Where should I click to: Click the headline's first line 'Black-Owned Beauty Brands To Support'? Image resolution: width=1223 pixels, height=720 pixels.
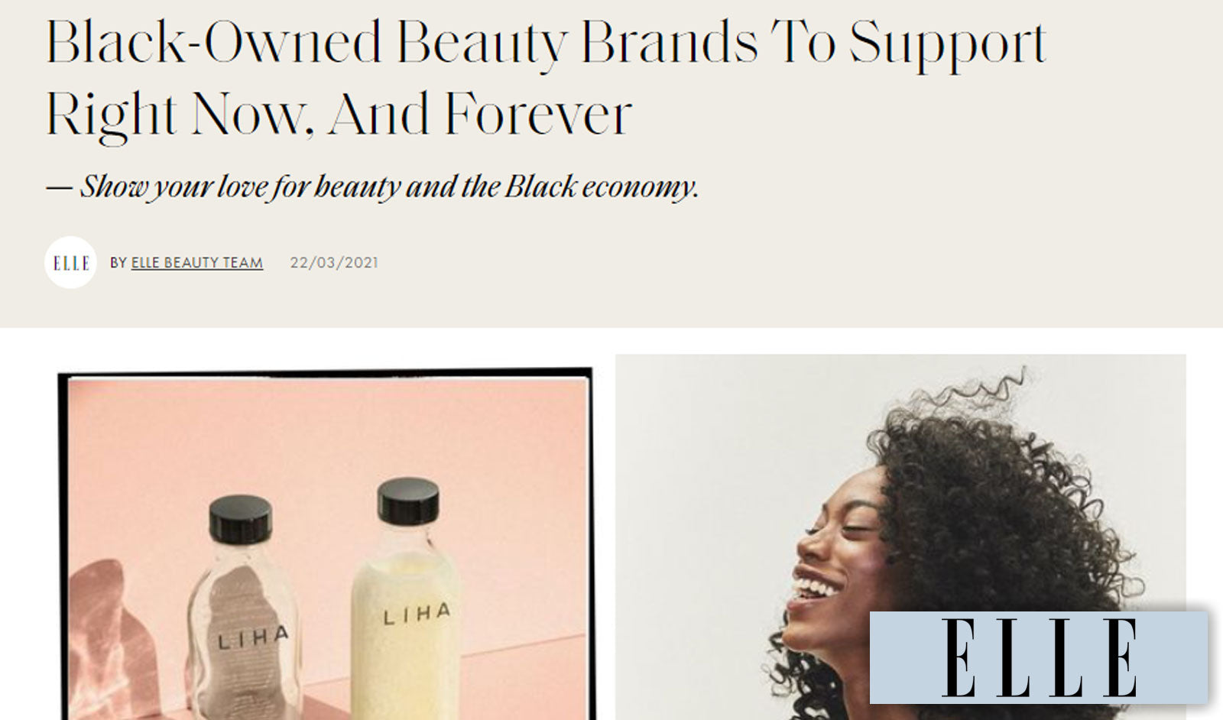coord(547,43)
